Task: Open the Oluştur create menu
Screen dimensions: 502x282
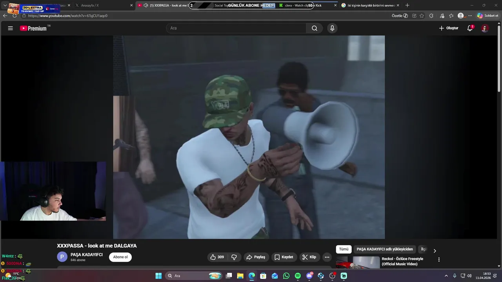Action: tap(449, 28)
